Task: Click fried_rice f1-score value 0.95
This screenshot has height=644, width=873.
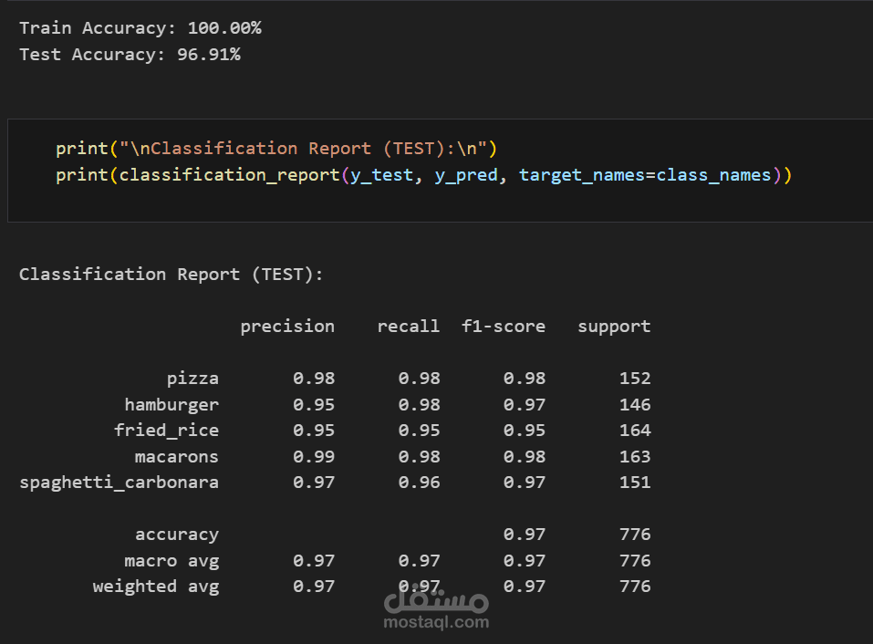Action: (x=524, y=431)
